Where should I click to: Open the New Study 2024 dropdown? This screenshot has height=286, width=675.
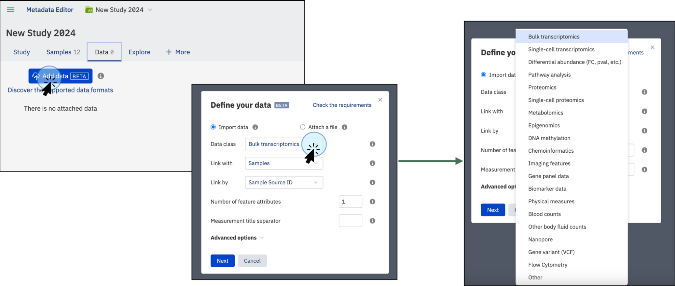(x=150, y=10)
